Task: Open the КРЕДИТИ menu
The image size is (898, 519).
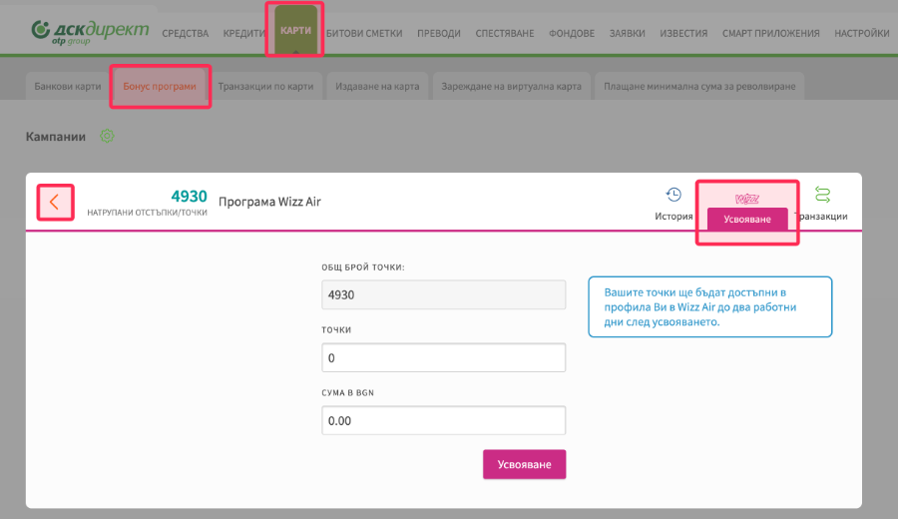Action: click(244, 33)
